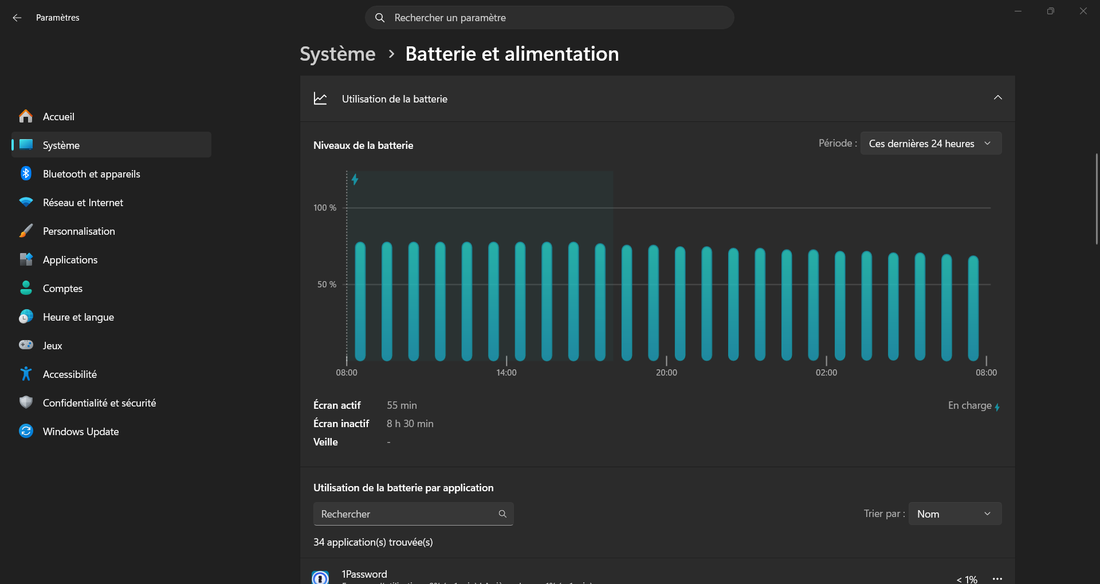Navigate to Système breadcrumb
The image size is (1100, 584).
[x=337, y=54]
